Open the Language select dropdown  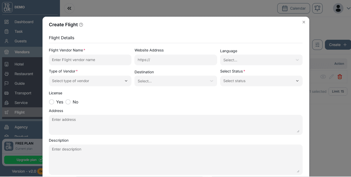pos(261,60)
